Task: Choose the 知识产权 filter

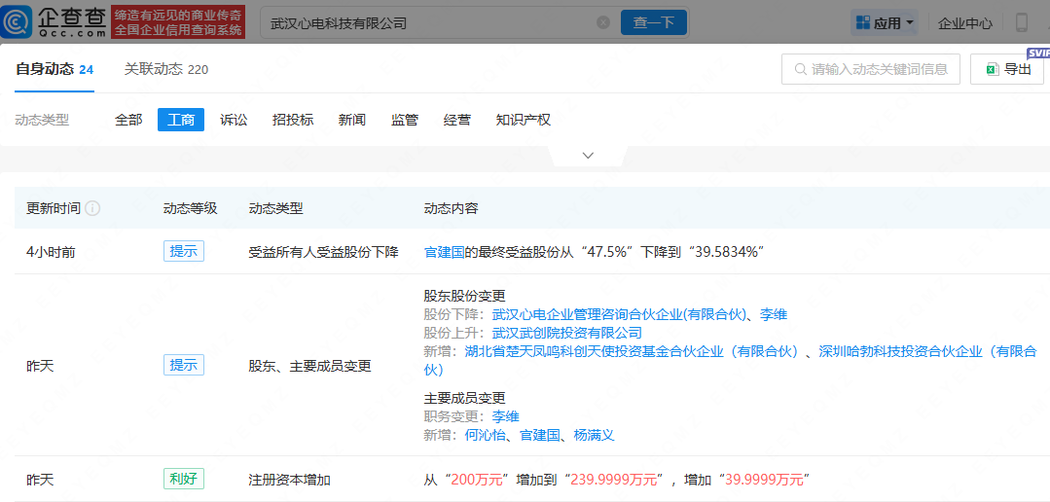Action: coord(523,120)
